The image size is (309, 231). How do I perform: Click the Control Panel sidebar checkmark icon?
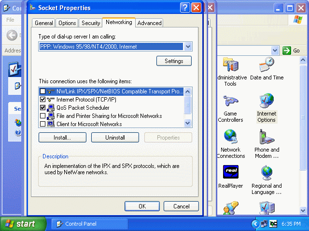pos(14,69)
